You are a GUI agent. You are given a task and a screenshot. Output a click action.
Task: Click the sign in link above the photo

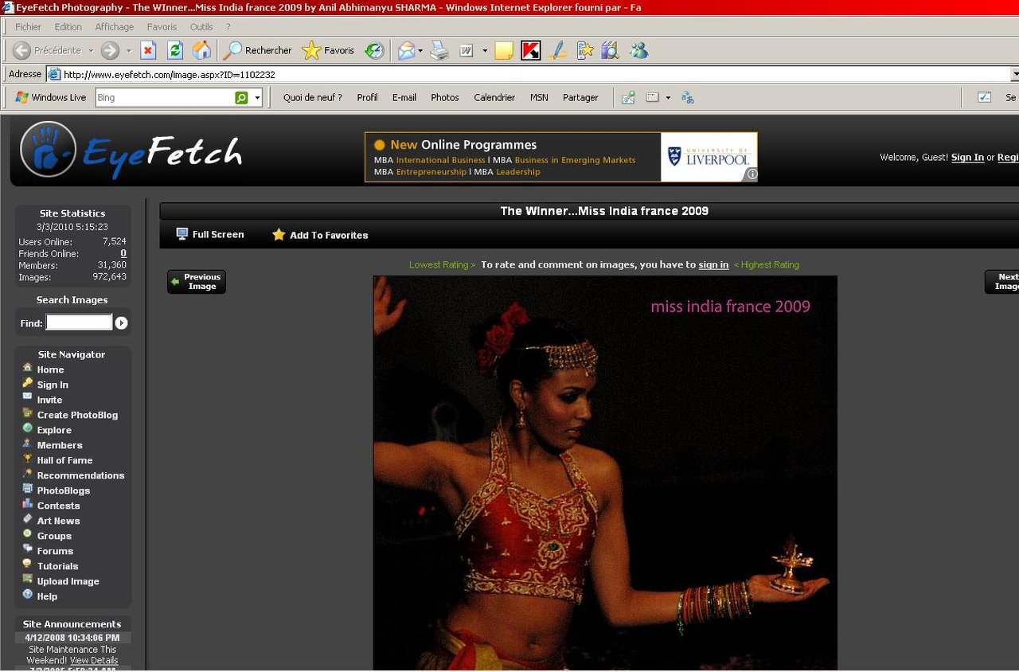713,264
